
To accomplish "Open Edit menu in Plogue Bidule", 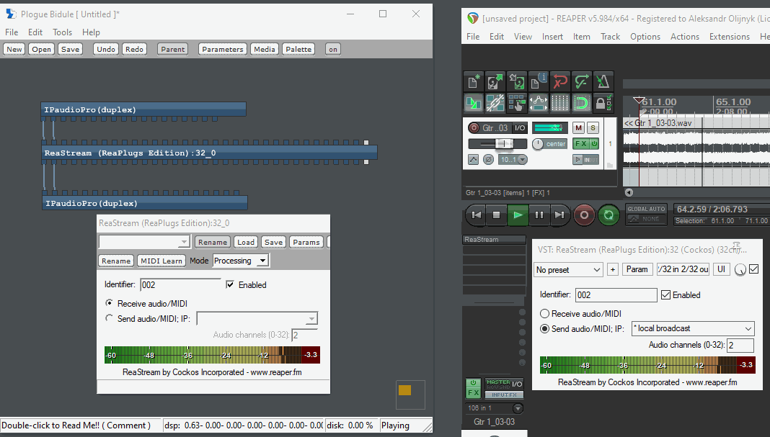I will pyautogui.click(x=35, y=32).
